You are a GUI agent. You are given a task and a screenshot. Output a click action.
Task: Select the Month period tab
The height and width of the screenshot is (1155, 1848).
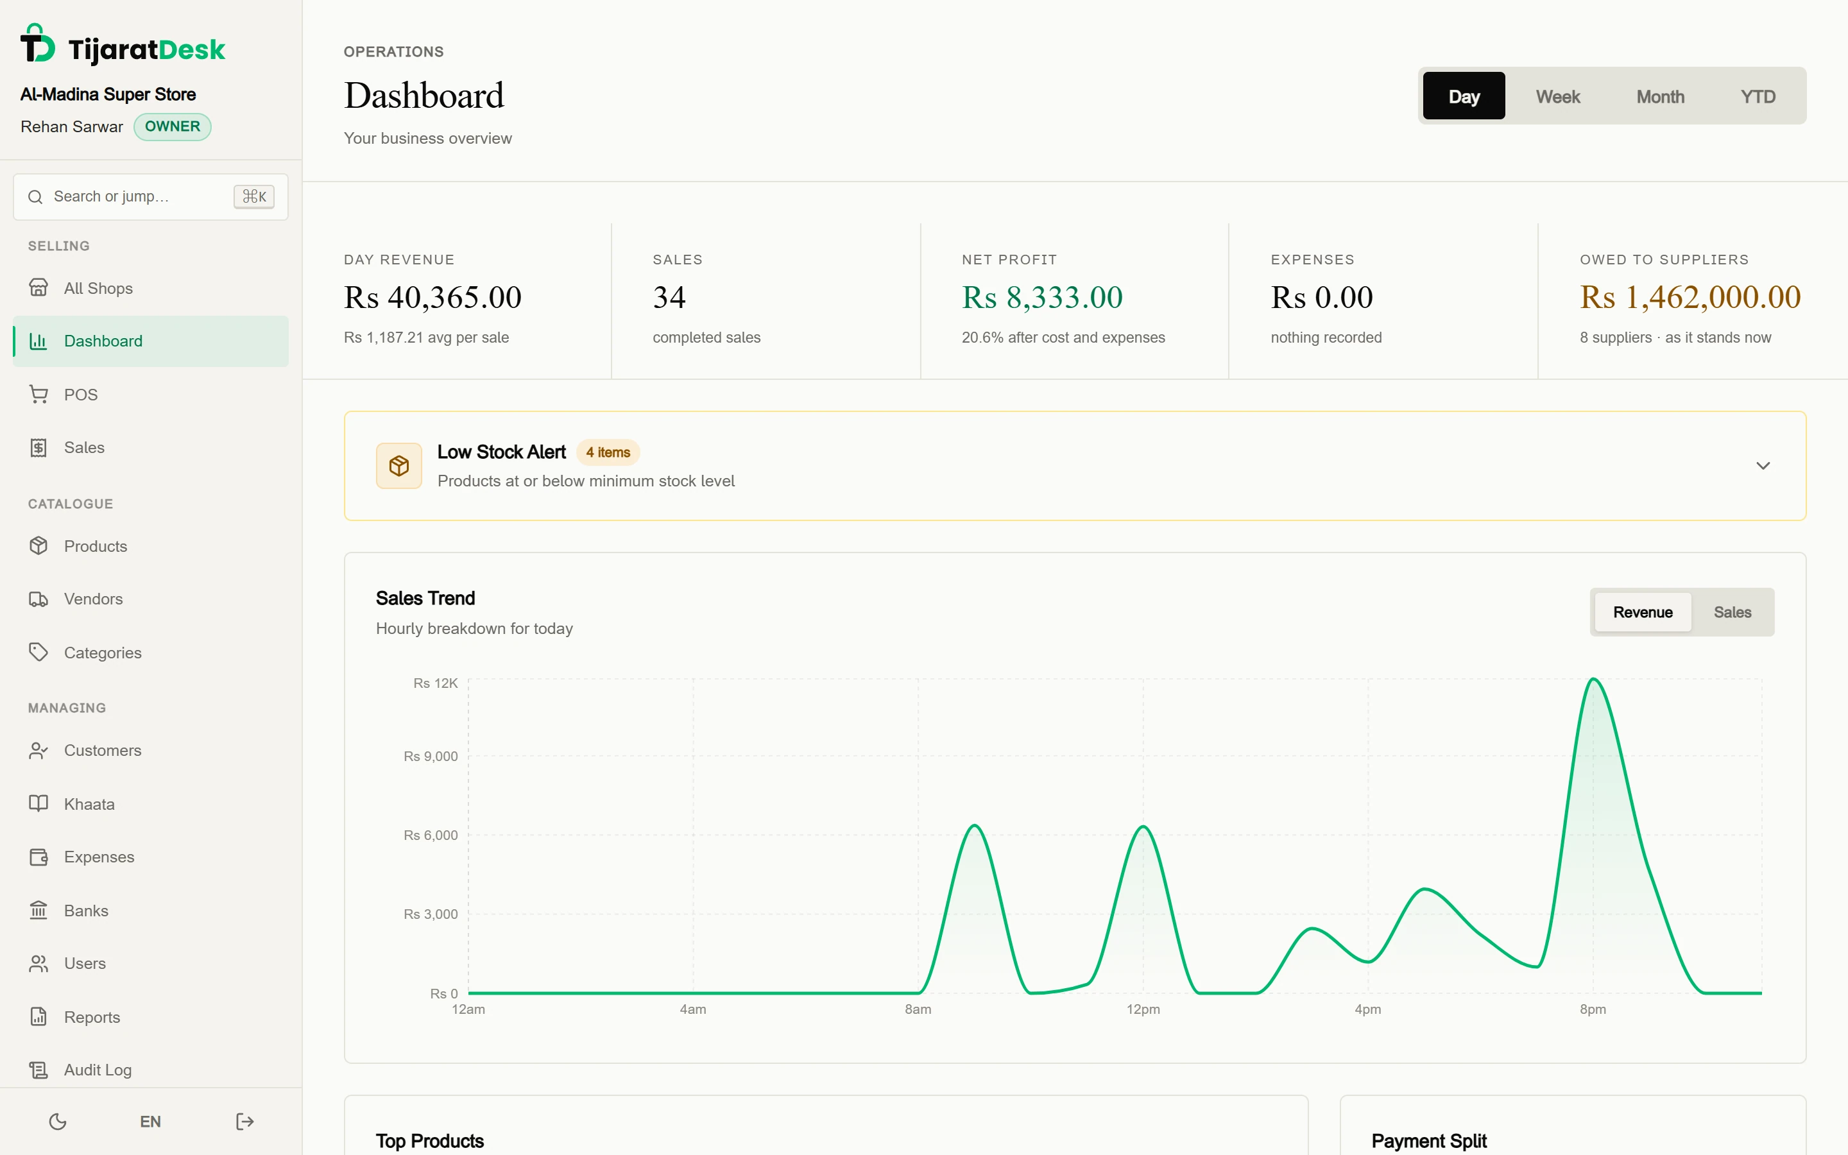coord(1660,96)
